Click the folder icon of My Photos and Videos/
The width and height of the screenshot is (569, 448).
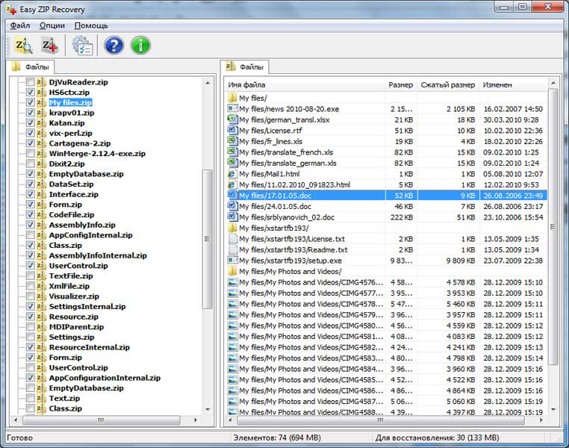click(232, 271)
